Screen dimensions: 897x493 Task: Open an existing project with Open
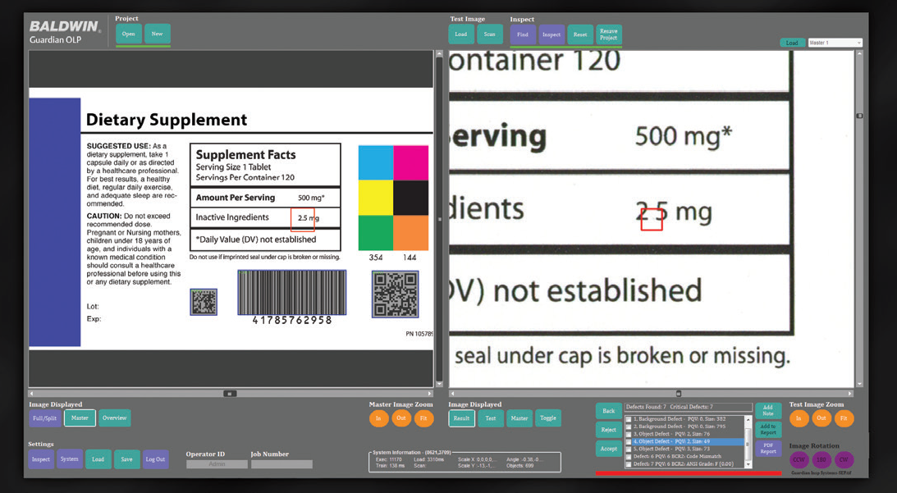pos(128,34)
